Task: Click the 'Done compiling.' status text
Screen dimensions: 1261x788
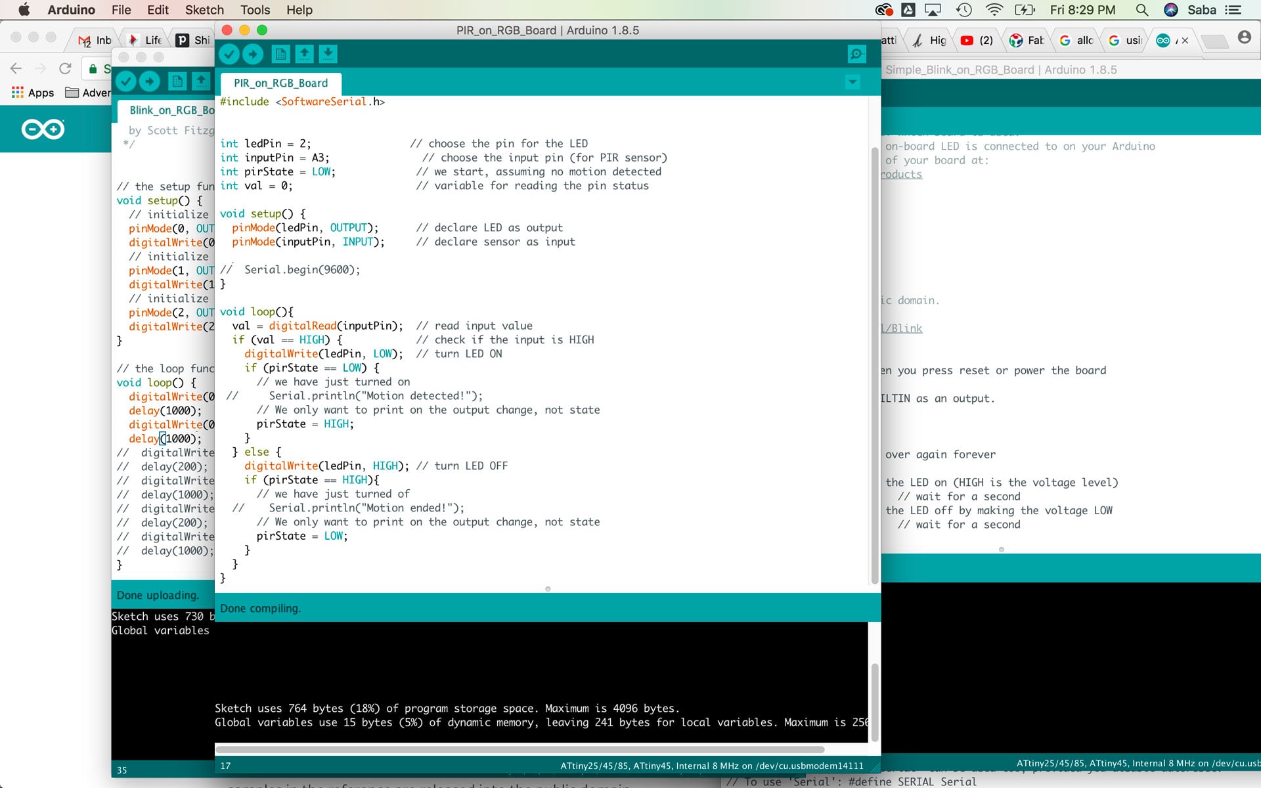Action: coord(260,609)
